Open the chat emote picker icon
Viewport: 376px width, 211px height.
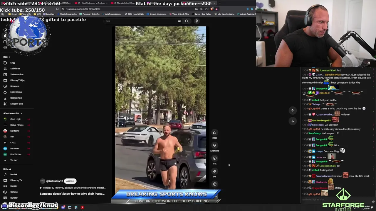coord(373,202)
